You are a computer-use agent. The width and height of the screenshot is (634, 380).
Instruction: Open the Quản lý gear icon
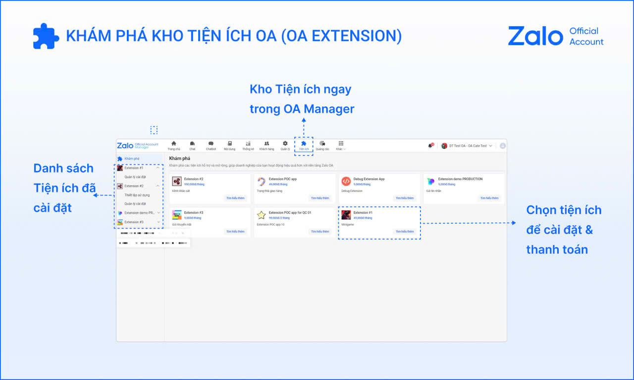pyautogui.click(x=285, y=143)
